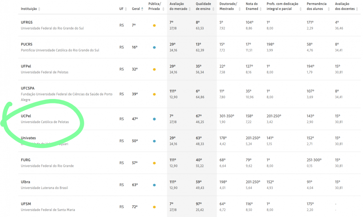363x217 pixels.
Task: Open the FURG institution link
Action: pos(26,160)
